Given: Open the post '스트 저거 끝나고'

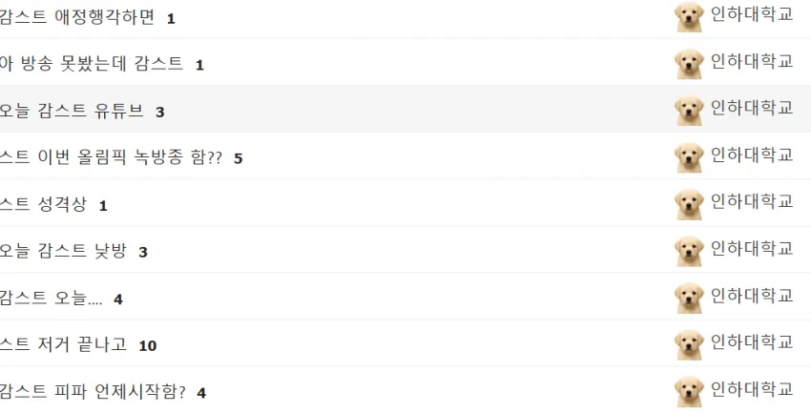Looking at the screenshot, I should coord(64,344).
